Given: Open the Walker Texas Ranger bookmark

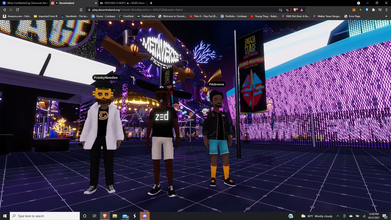Looking at the screenshot, I should point(327,16).
